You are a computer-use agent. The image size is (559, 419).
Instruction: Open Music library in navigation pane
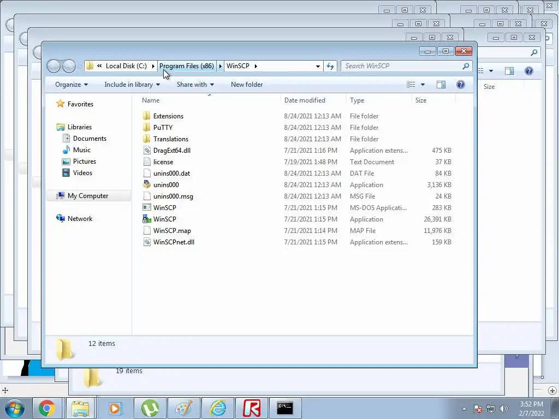click(x=82, y=149)
